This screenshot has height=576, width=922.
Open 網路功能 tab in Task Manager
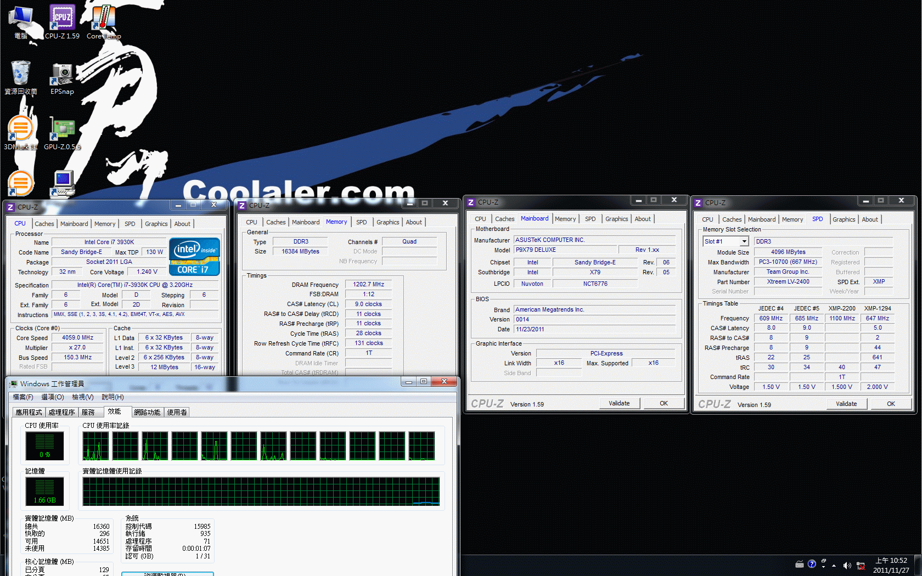click(147, 413)
